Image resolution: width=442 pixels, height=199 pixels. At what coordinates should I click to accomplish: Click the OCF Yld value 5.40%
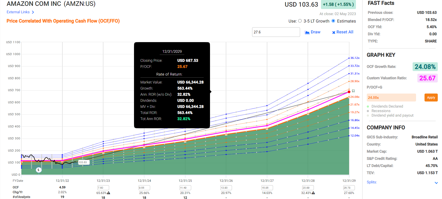pos(432,27)
